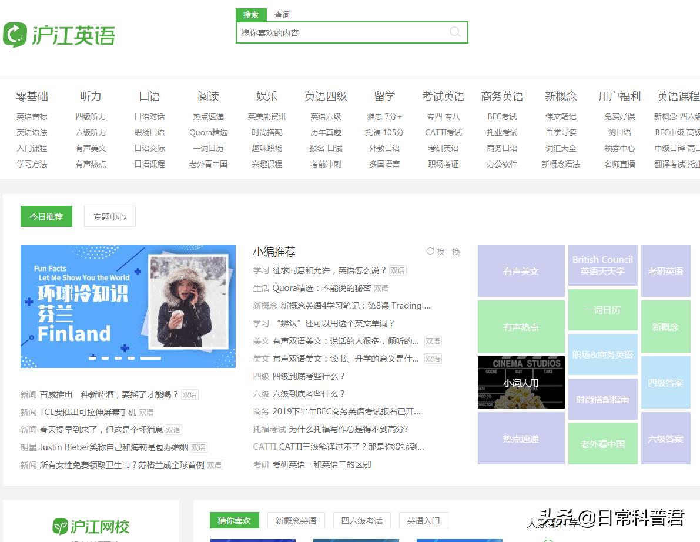Click the 小词大用 popcorn thumbnail
This screenshot has height=542, width=700.
coord(521,382)
